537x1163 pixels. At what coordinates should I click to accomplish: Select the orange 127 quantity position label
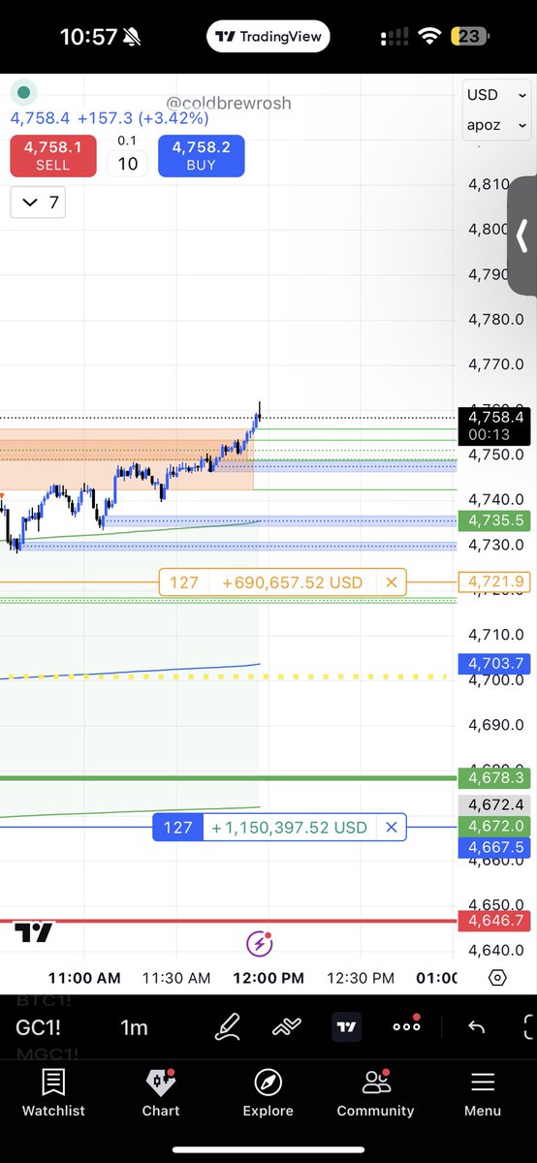pyautogui.click(x=183, y=582)
